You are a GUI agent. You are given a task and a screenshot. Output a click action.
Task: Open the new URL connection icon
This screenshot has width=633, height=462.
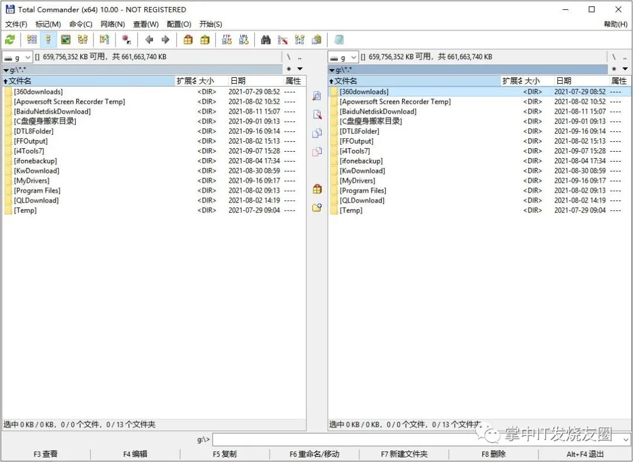244,39
